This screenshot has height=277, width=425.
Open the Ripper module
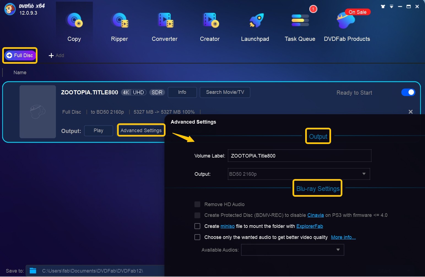coord(119,27)
